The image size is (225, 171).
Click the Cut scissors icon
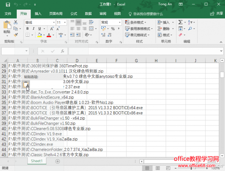coord(15,22)
